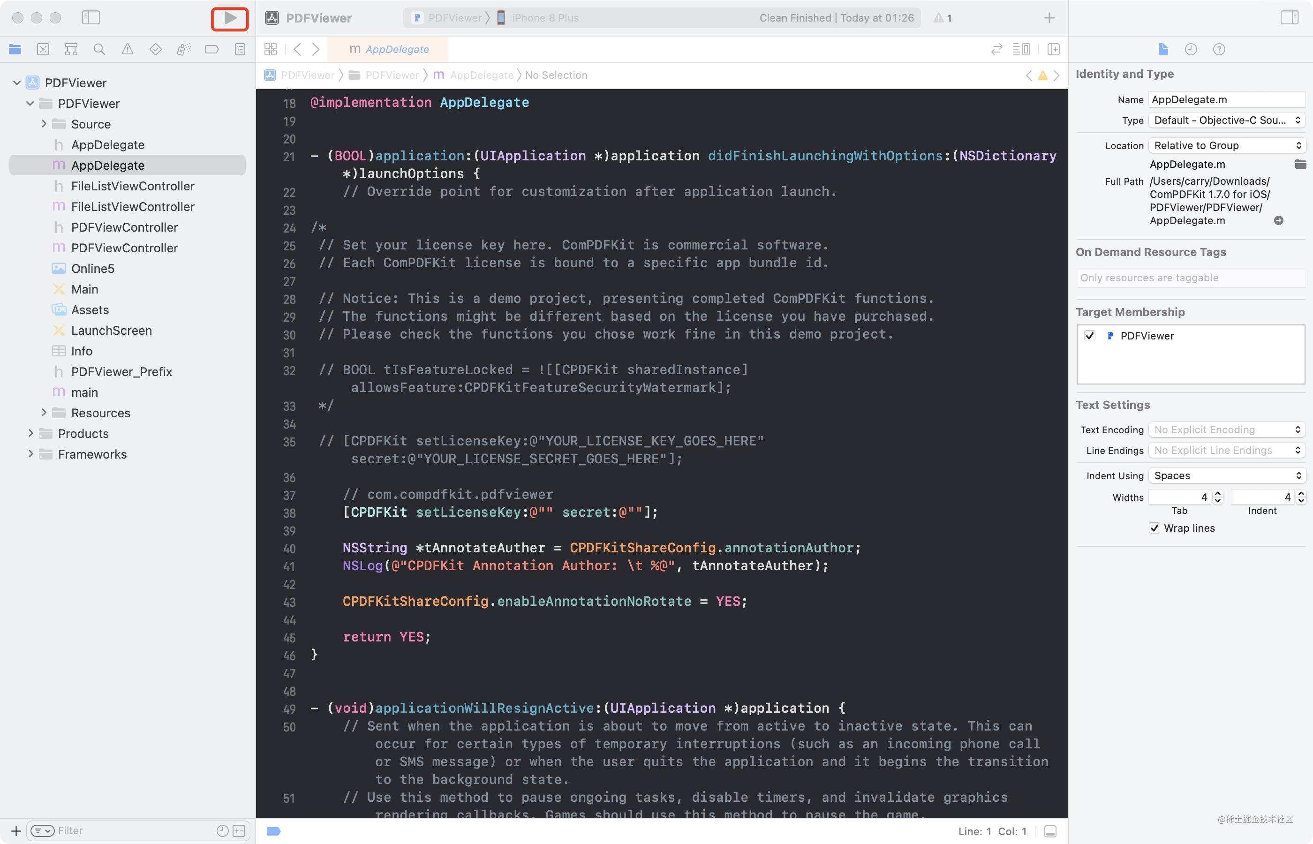Click the choose location folder icon
The width and height of the screenshot is (1313, 844).
click(x=1300, y=164)
